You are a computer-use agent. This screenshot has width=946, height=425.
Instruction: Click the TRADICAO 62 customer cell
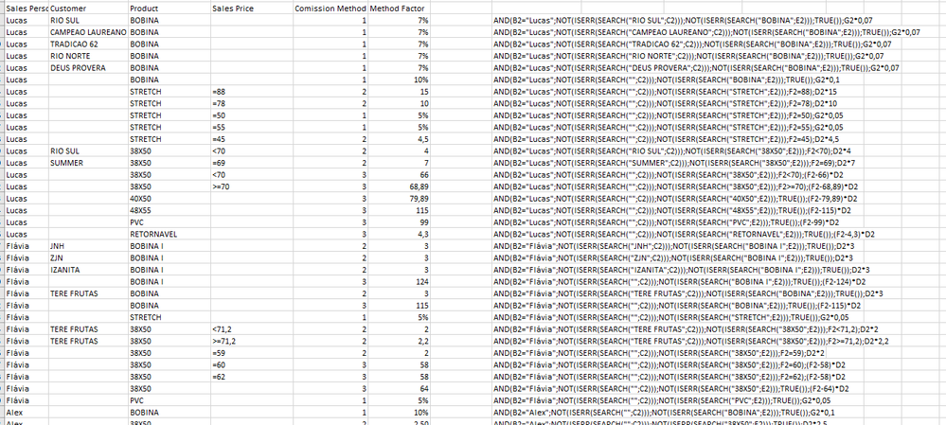[x=89, y=44]
